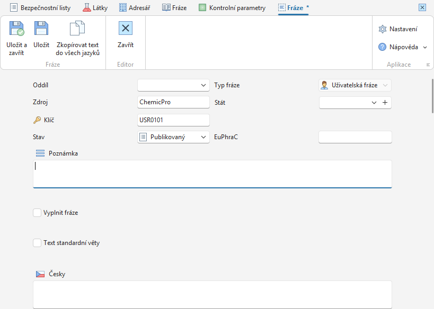Open the Látky tab
This screenshot has width=434, height=309.
pos(95,8)
